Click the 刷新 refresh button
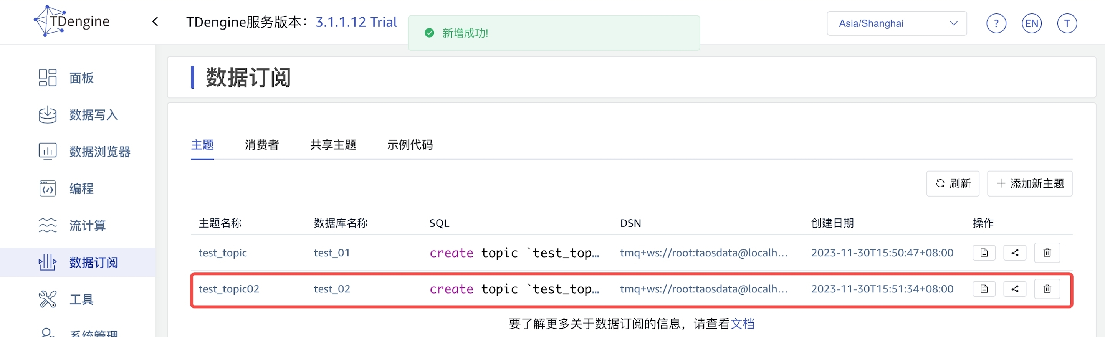Viewport: 1105px width, 337px height. point(952,183)
